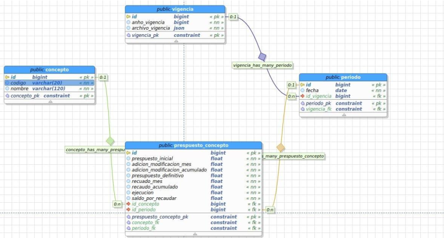Select the concepto_has_many_prespuesto relationship label
The width and height of the screenshot is (444, 238).
coord(95,150)
